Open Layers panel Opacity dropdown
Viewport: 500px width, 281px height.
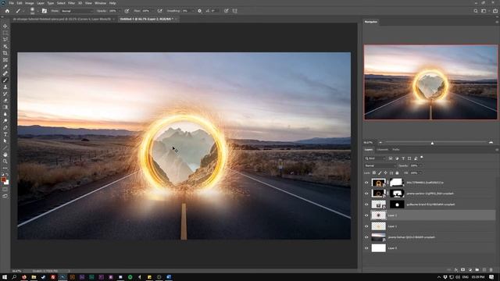(x=420, y=165)
